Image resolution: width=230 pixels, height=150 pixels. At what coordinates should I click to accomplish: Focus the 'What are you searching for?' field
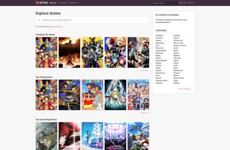(94, 20)
